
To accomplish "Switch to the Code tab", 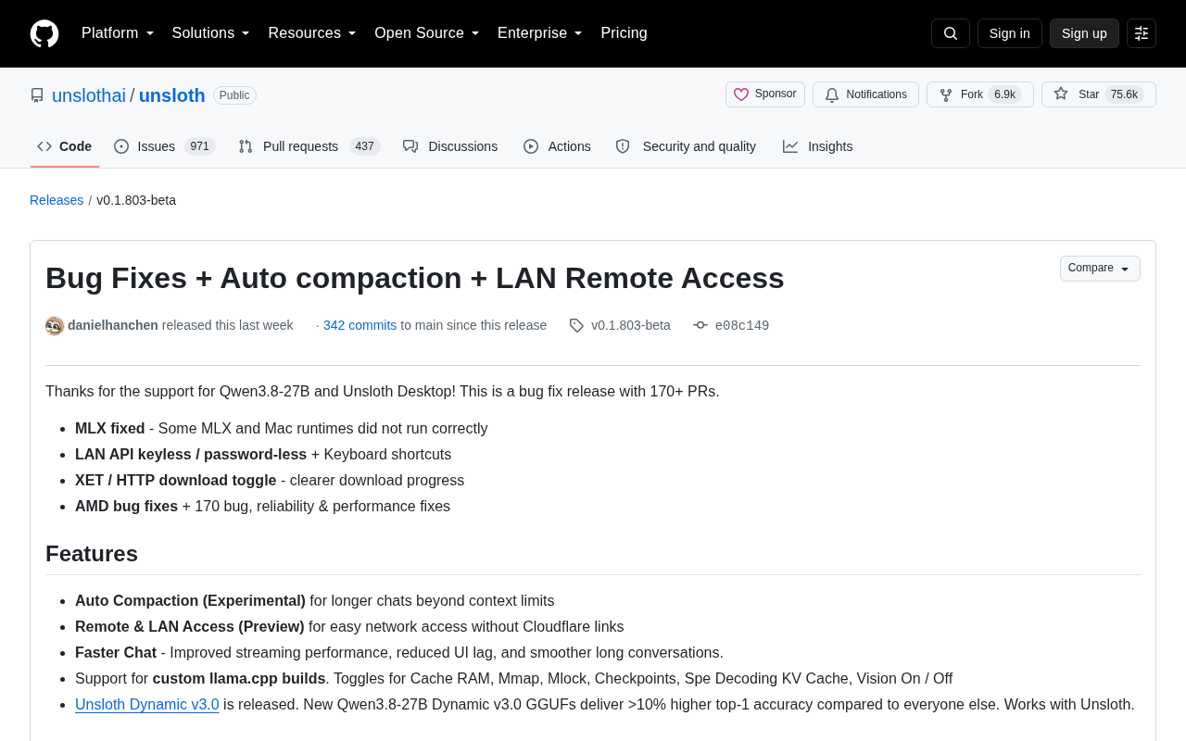I will [x=65, y=146].
